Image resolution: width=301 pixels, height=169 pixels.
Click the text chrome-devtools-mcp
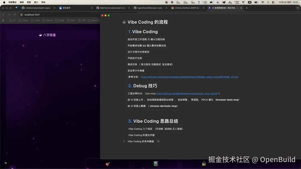tap(163, 106)
